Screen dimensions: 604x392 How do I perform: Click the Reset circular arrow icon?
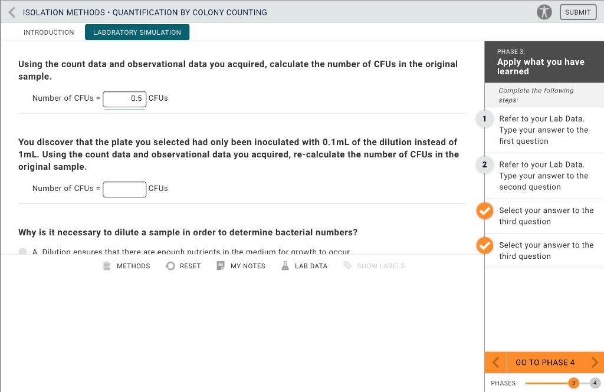170,266
